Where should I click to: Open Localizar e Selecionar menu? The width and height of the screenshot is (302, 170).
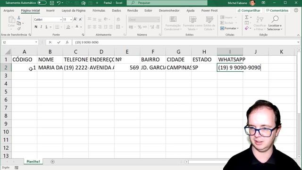275,23
